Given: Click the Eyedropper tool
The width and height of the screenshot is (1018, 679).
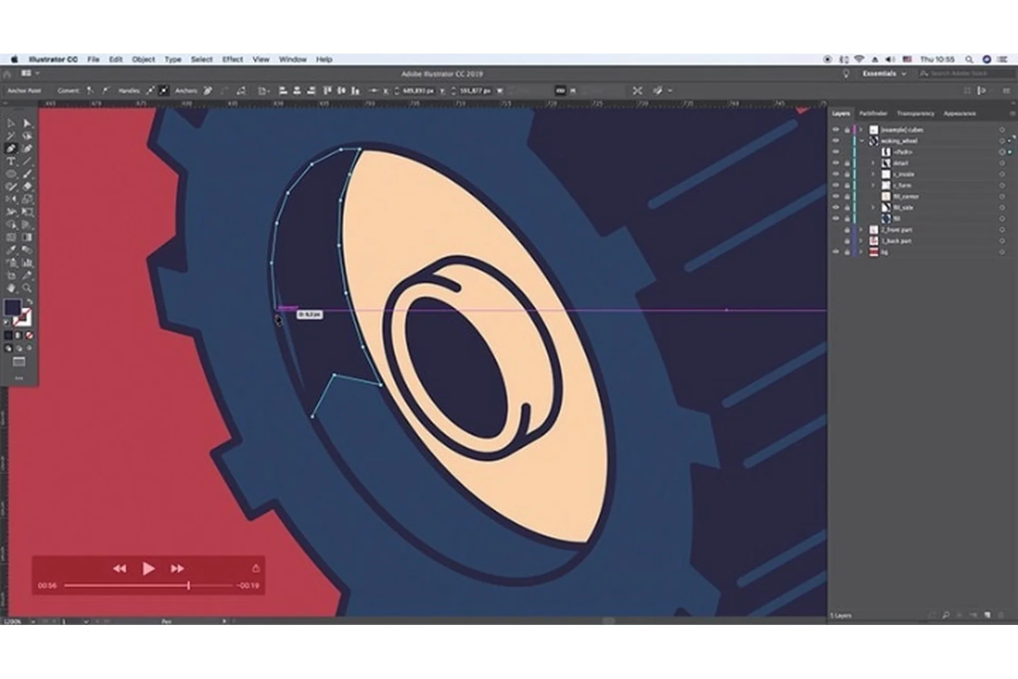Looking at the screenshot, I should click(11, 250).
